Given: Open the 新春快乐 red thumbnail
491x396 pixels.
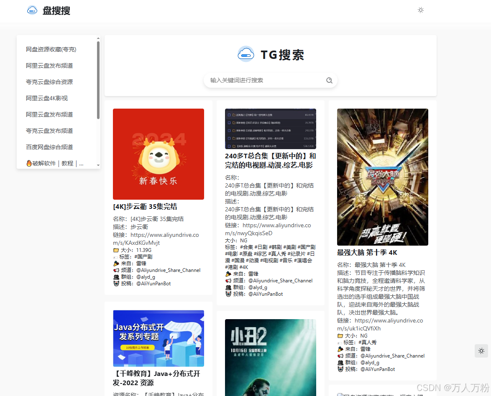Looking at the screenshot, I should (x=159, y=154).
